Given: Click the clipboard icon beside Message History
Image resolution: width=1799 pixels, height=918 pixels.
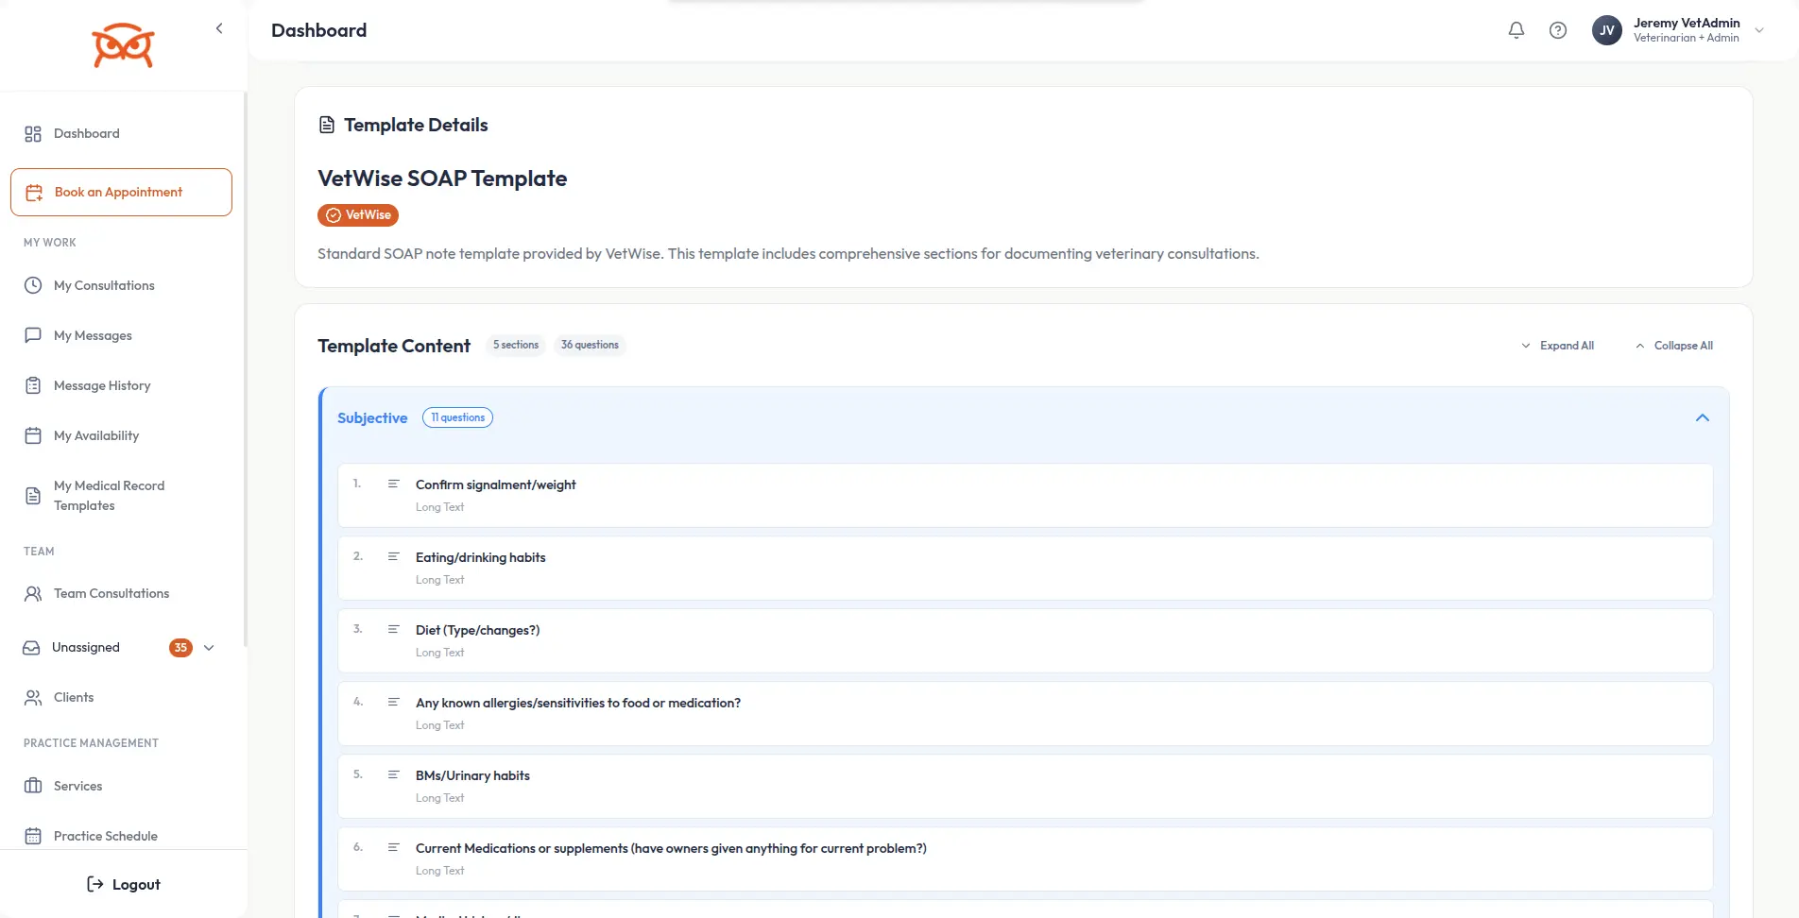Looking at the screenshot, I should pyautogui.click(x=33, y=385).
